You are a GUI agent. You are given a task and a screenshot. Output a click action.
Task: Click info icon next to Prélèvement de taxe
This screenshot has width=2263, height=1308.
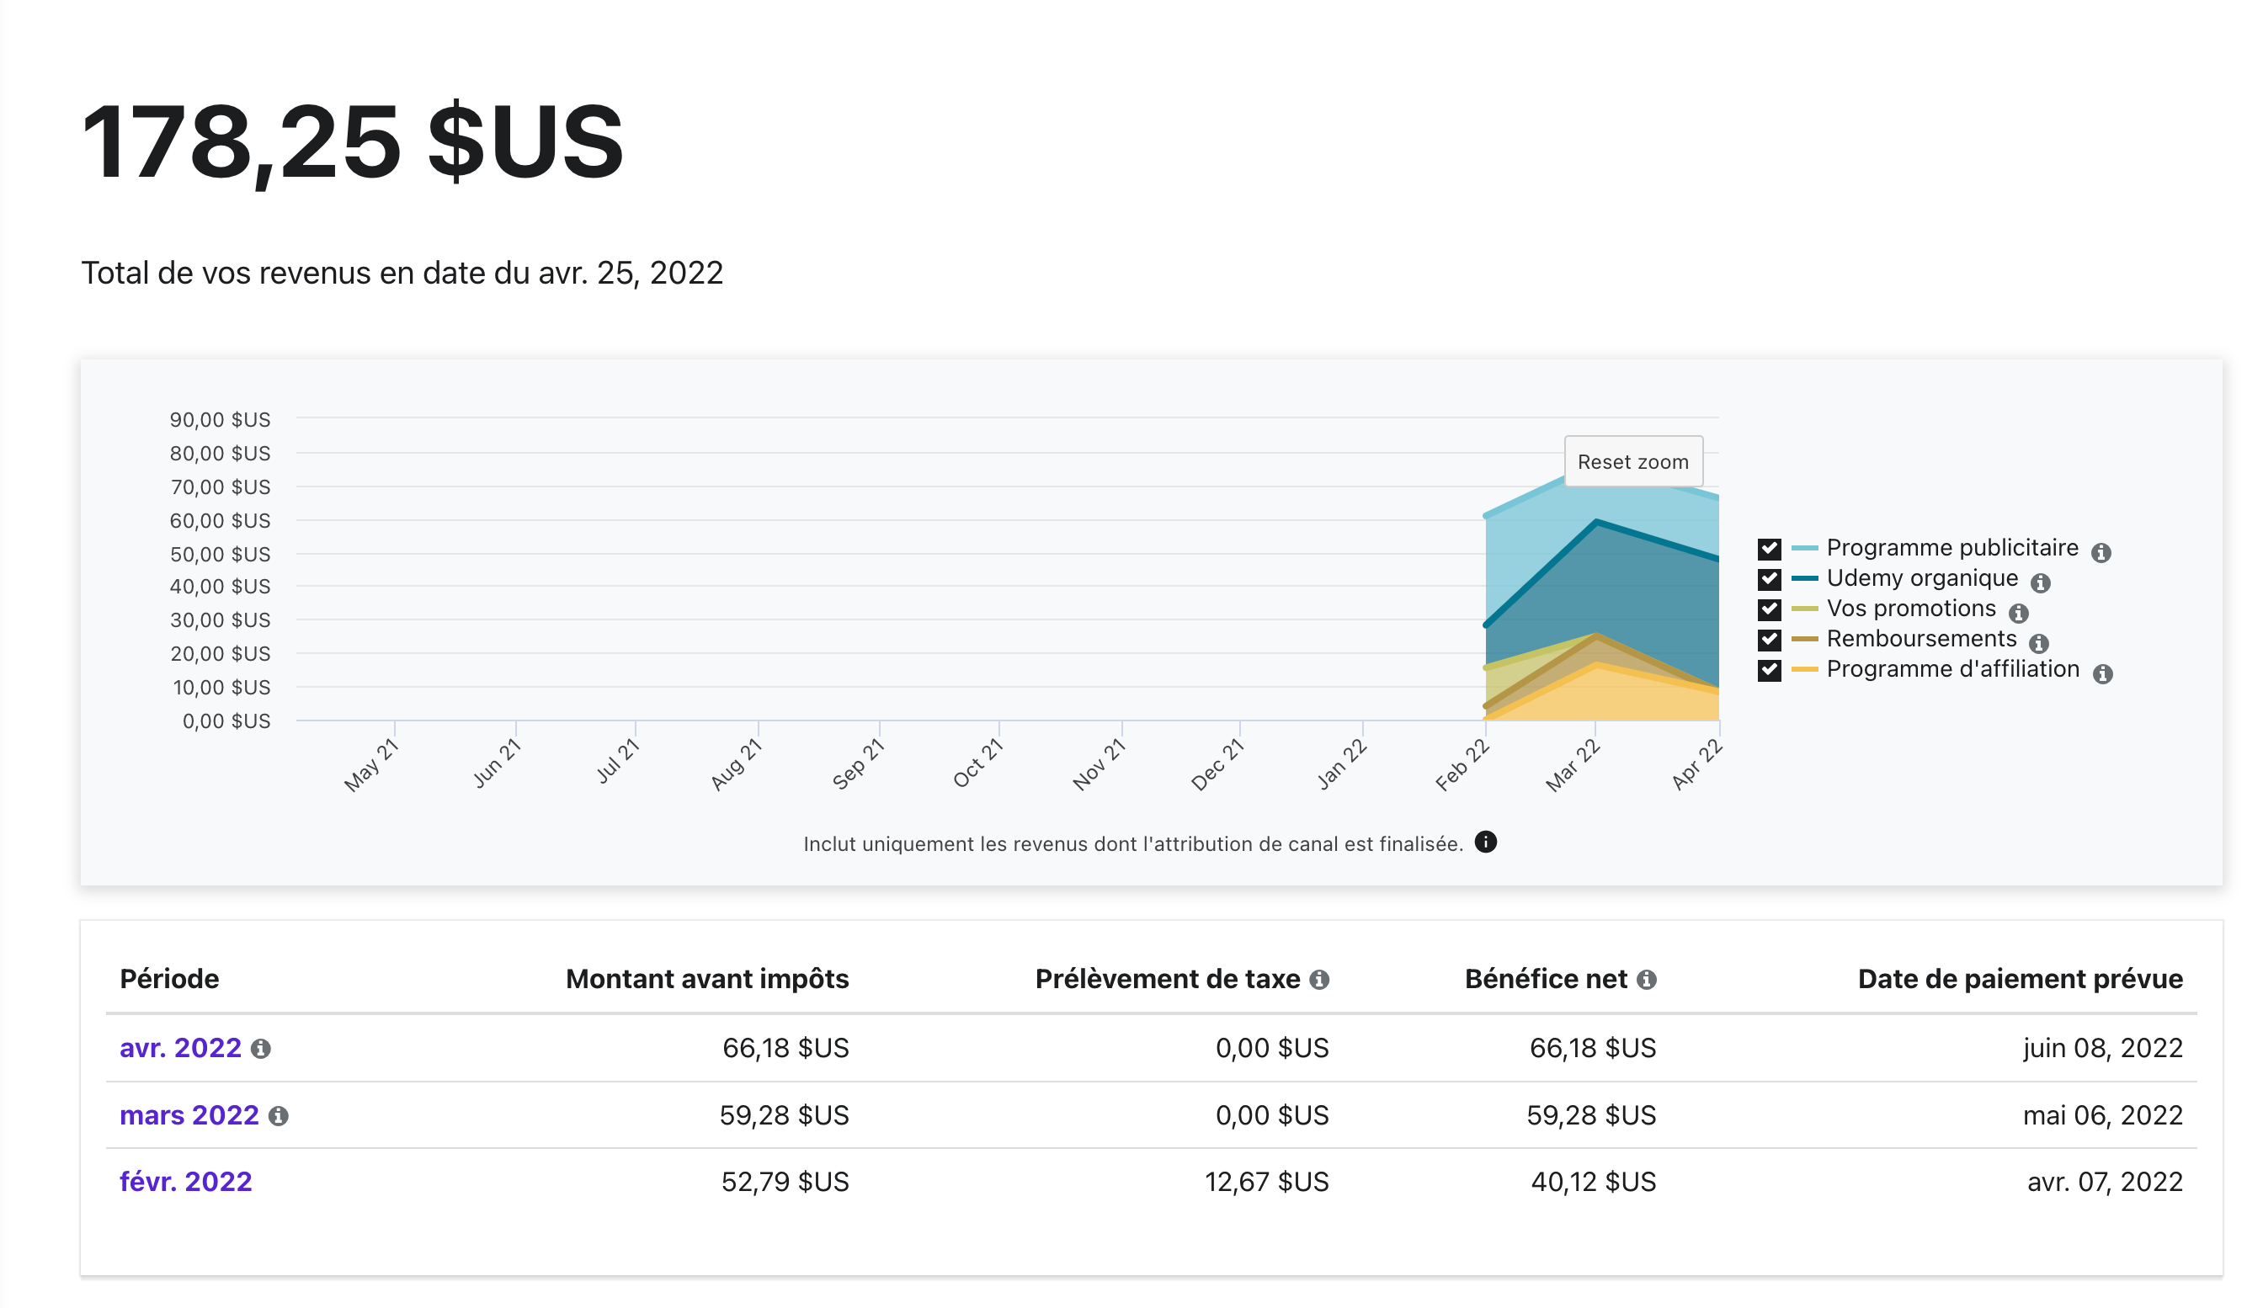click(x=1318, y=980)
